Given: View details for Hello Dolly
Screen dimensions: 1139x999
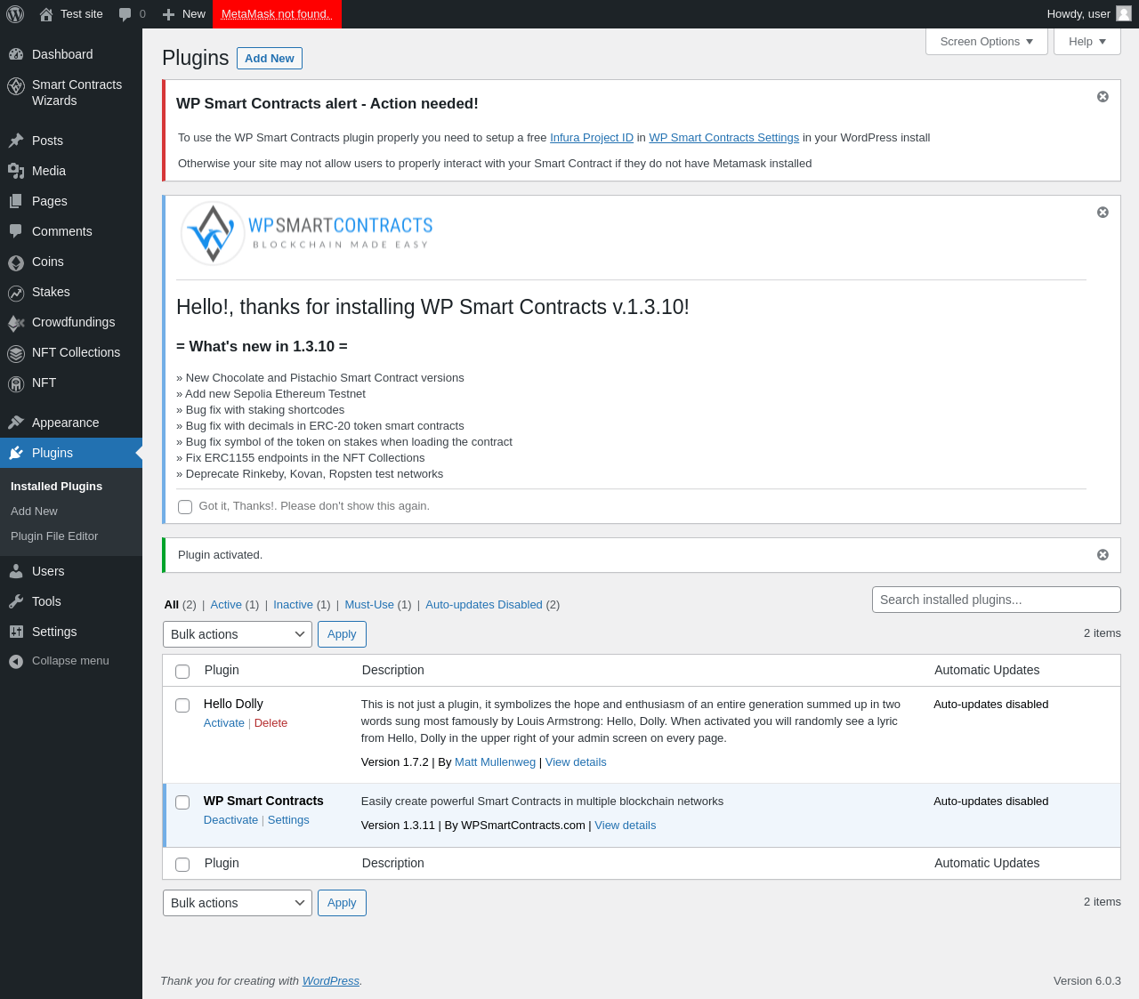Looking at the screenshot, I should (576, 762).
